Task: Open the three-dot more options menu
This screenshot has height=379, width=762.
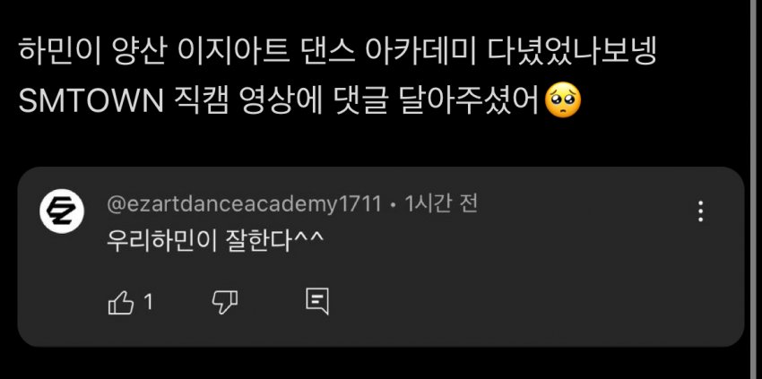Action: pos(700,211)
